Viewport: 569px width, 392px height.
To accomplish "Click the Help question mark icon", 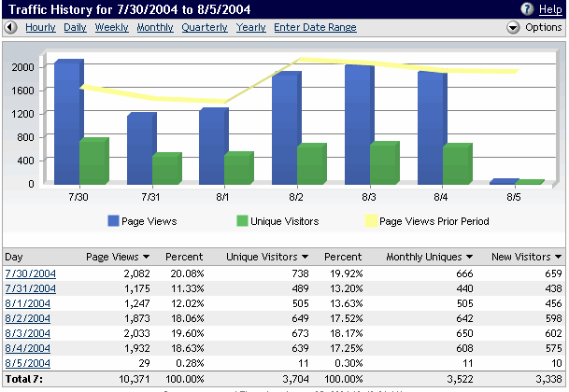I will pyautogui.click(x=527, y=8).
